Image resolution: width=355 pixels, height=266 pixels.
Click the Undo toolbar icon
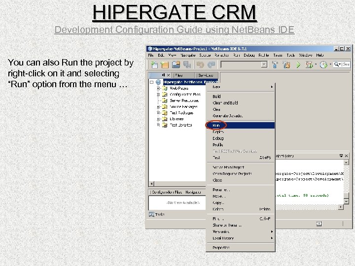[x=200, y=65]
